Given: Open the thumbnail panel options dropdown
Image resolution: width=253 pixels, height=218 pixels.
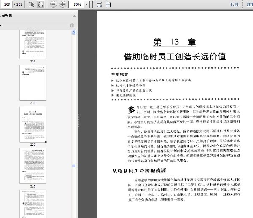Looking at the screenshot, I should pos(1,25).
